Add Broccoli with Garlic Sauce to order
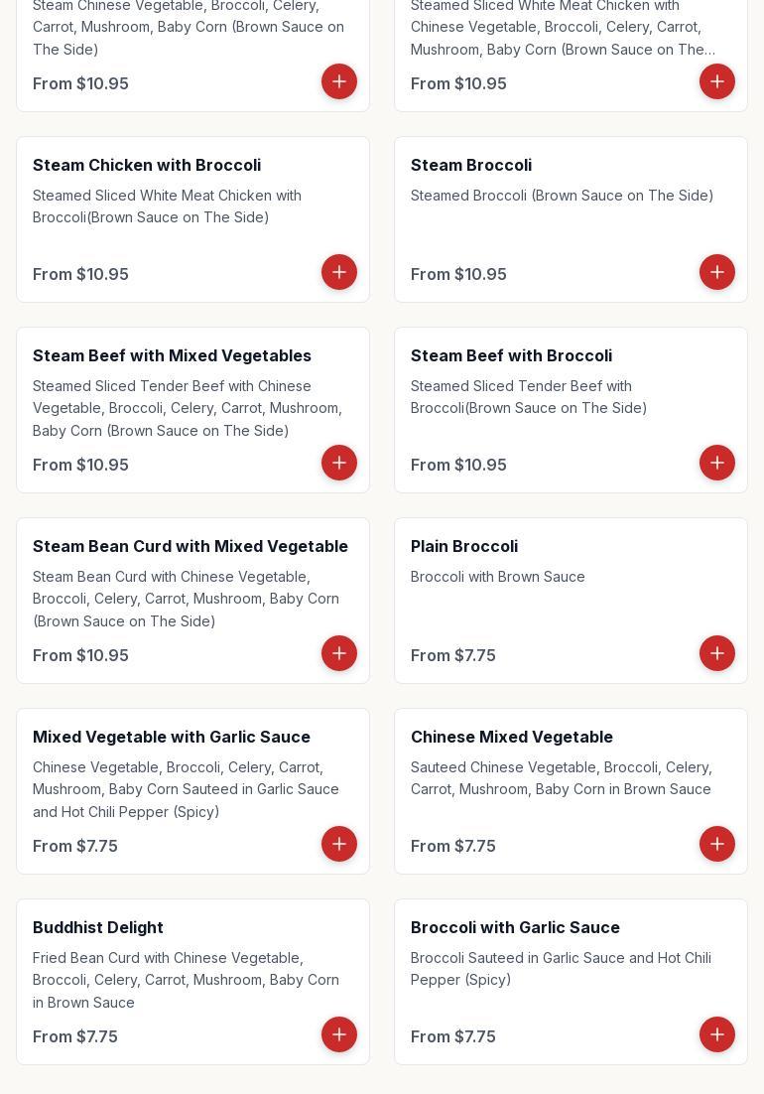The height and width of the screenshot is (1094, 764). (716, 1034)
